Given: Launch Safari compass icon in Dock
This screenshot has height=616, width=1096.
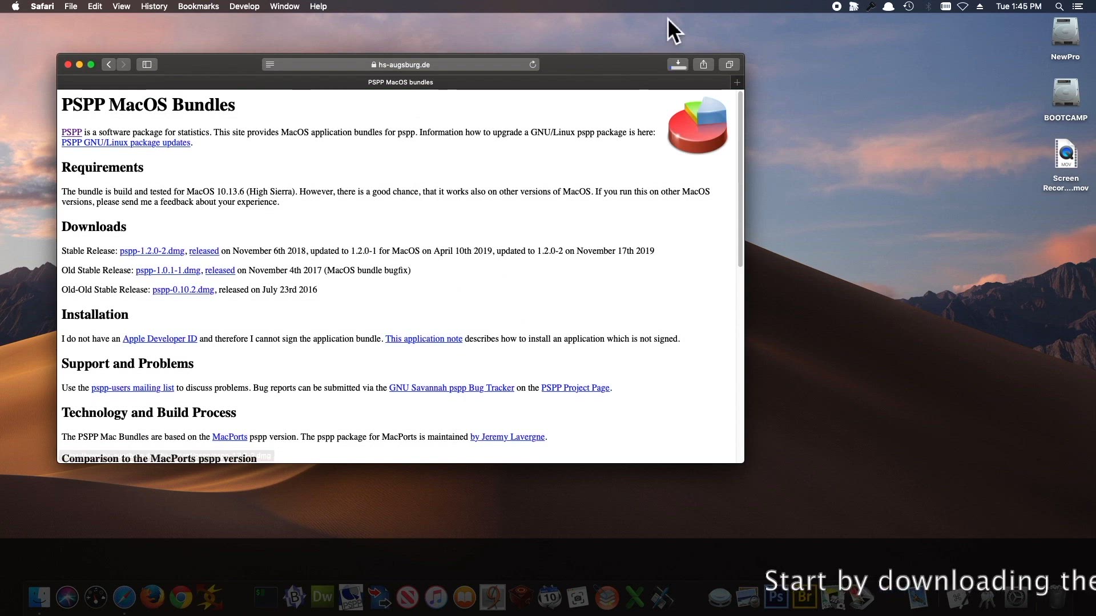Looking at the screenshot, I should coord(124,597).
